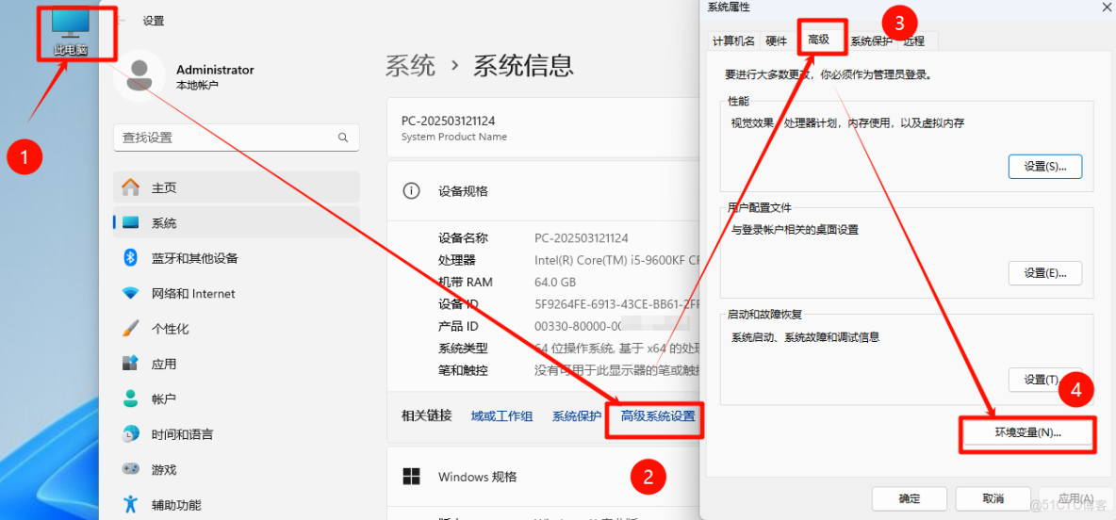Switch to the 系统保护 tab in 系统属性

click(871, 41)
